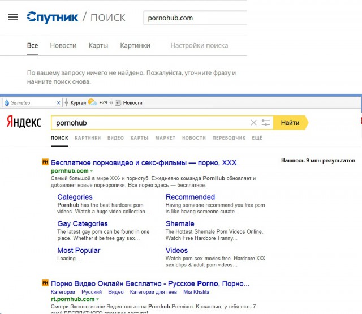Click the Gismeteo water drop icon

pos(7,102)
